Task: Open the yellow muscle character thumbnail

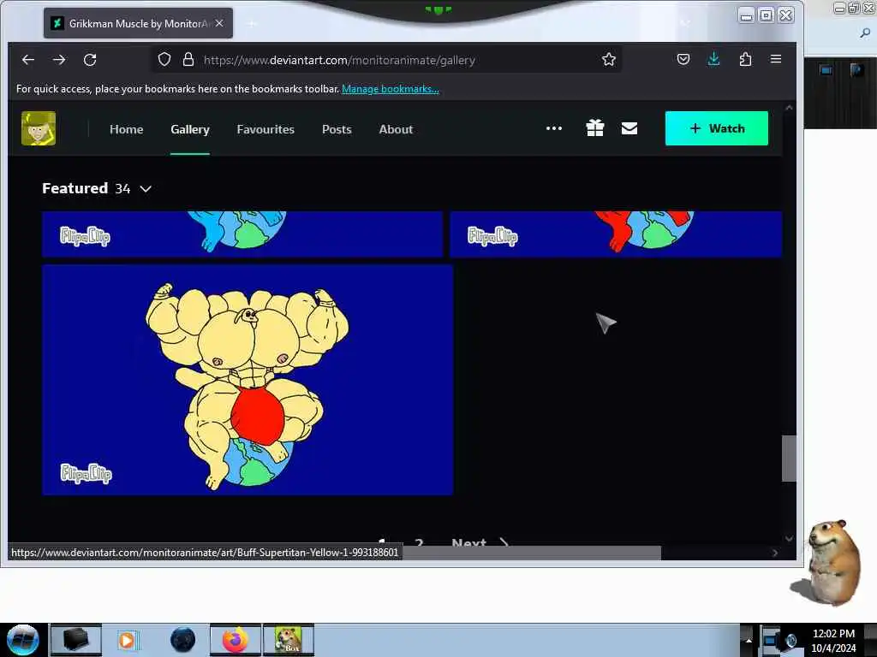Action: tap(248, 380)
